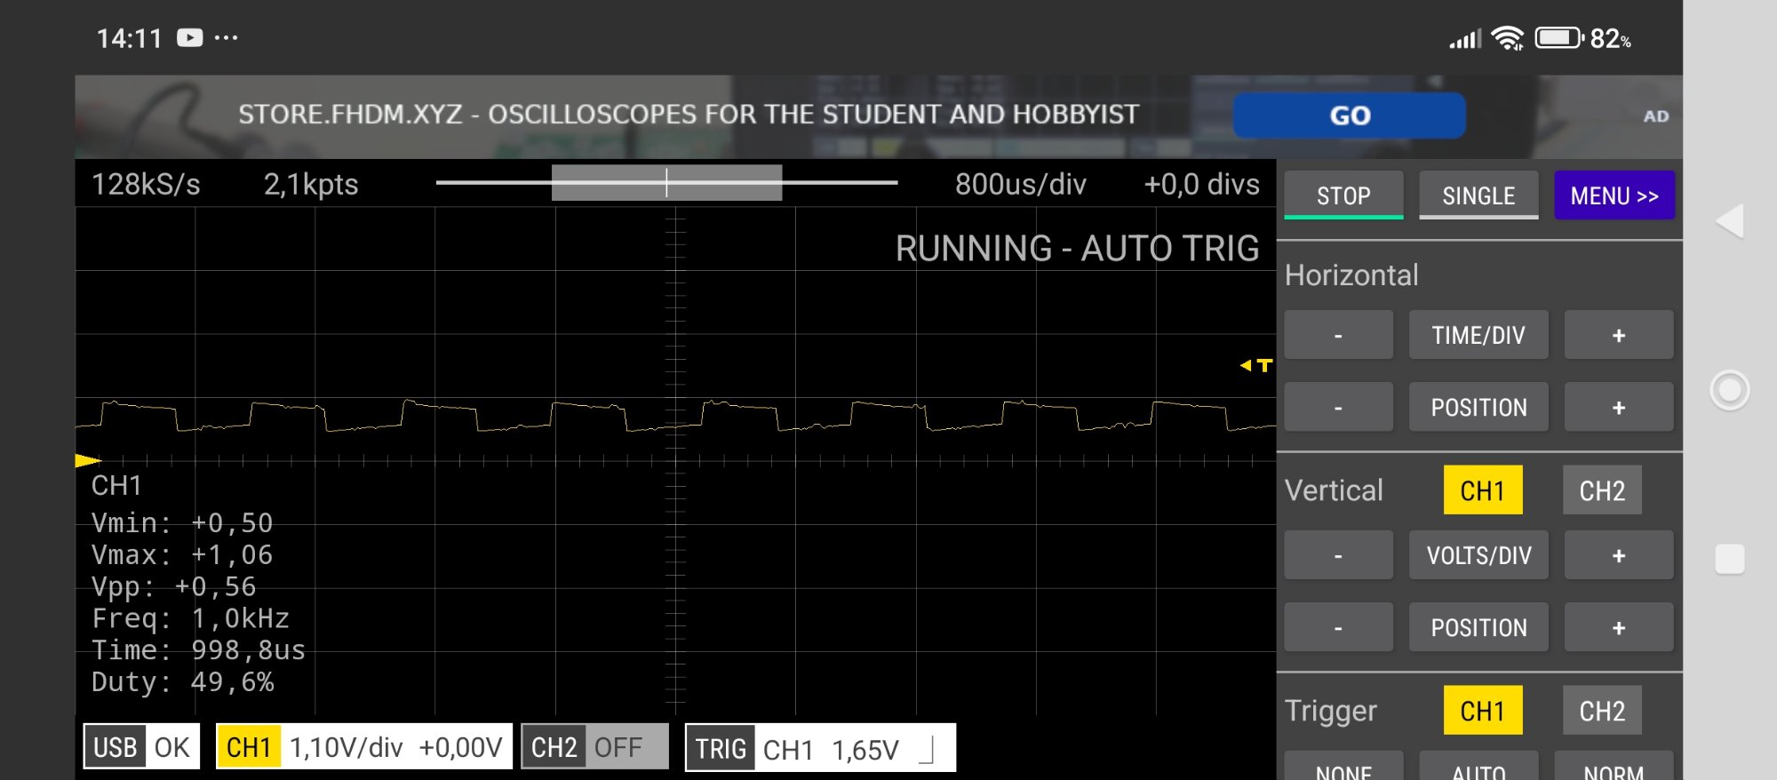Image resolution: width=1777 pixels, height=780 pixels.
Task: Select the CH1 ground level arrow marker
Action: 87,460
